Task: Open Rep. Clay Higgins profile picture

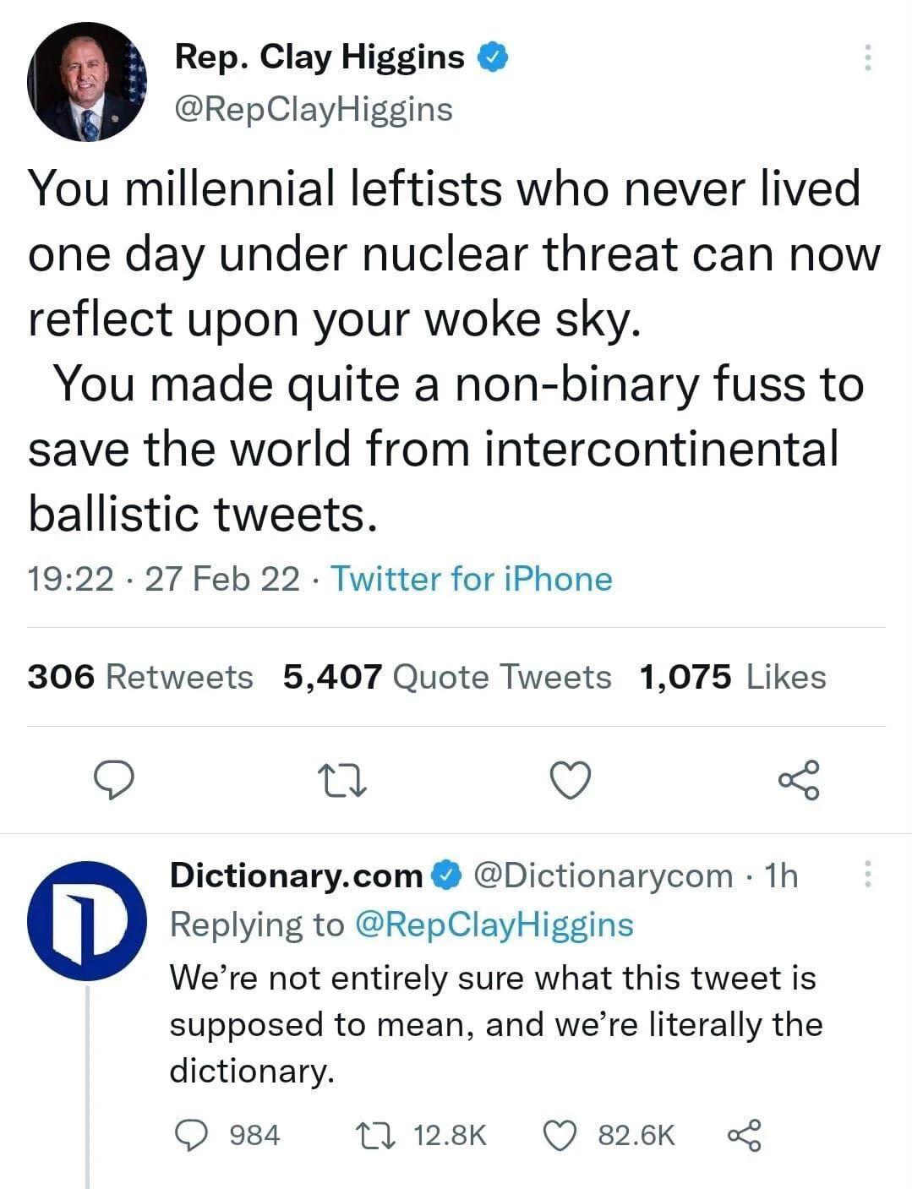Action: click(x=87, y=82)
